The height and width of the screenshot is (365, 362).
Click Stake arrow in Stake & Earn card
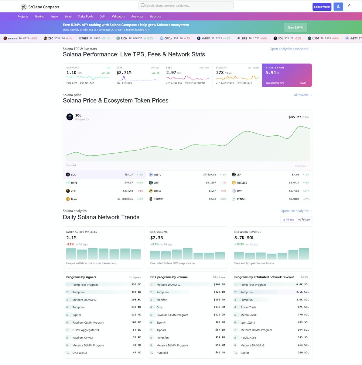tap(305, 83)
